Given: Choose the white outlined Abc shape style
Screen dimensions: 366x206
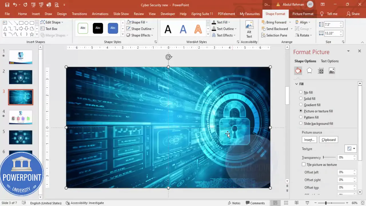Looking at the screenshot, I should [83, 28].
